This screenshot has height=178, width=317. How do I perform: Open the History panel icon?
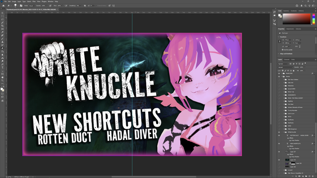(x=274, y=12)
